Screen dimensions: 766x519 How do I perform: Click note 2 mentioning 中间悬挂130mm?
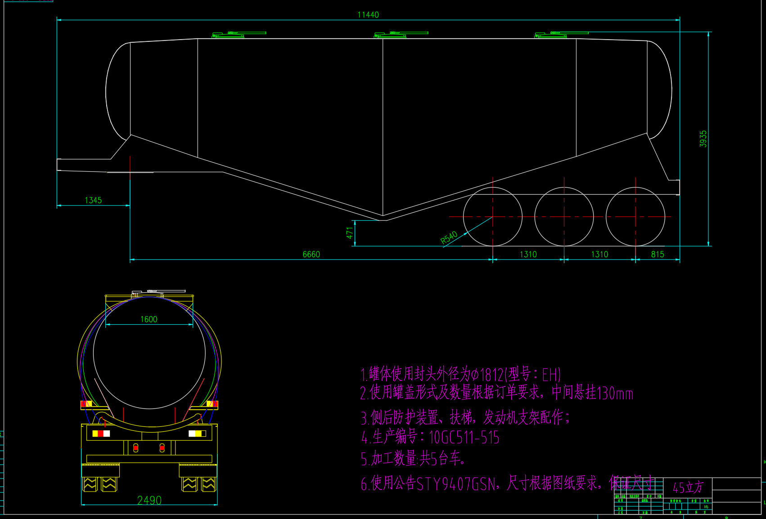coord(497,393)
